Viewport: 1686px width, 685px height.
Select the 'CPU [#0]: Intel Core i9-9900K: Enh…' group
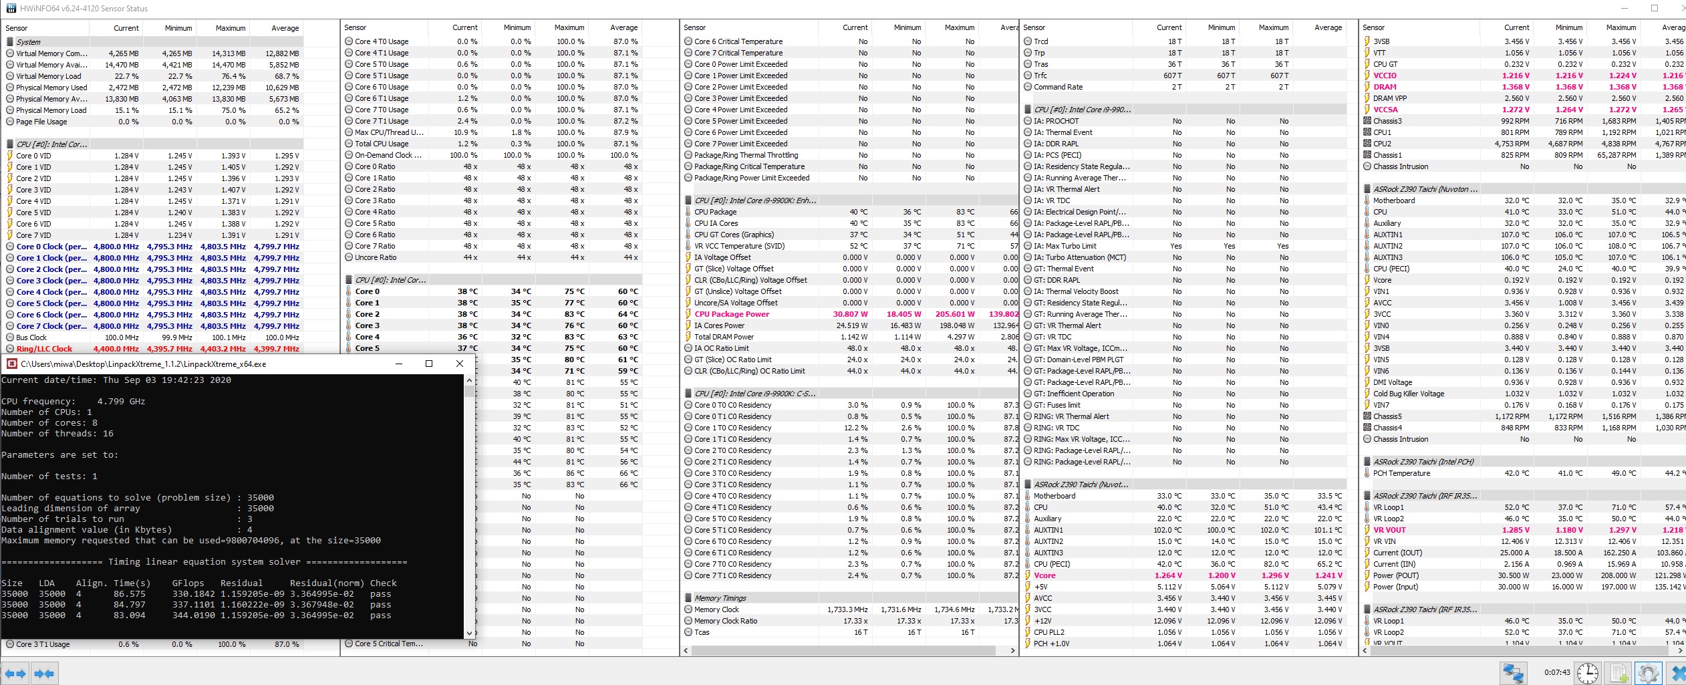pyautogui.click(x=849, y=200)
